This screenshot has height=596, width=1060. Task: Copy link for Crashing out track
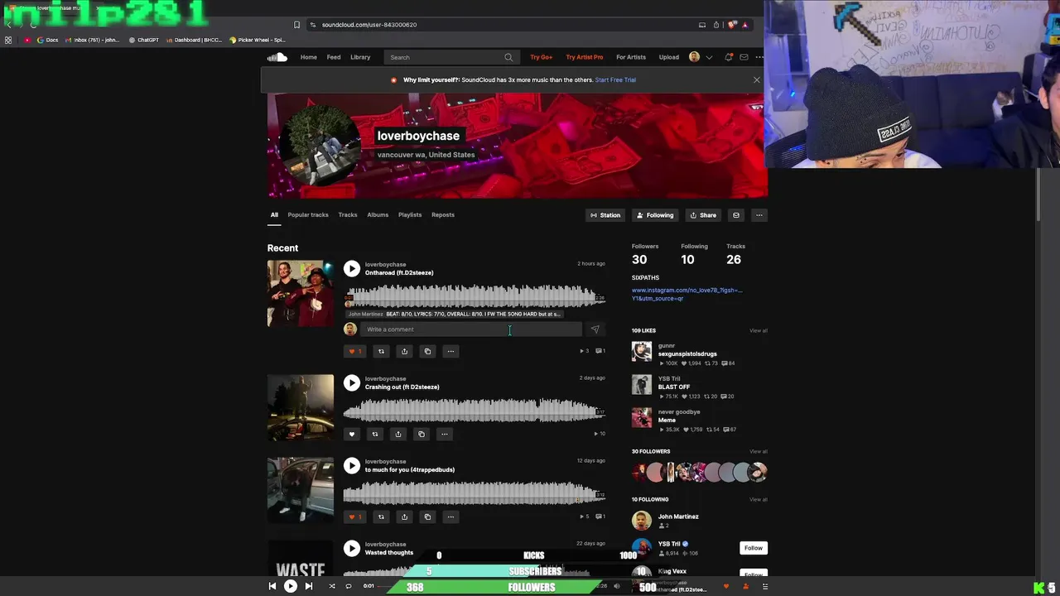click(421, 434)
